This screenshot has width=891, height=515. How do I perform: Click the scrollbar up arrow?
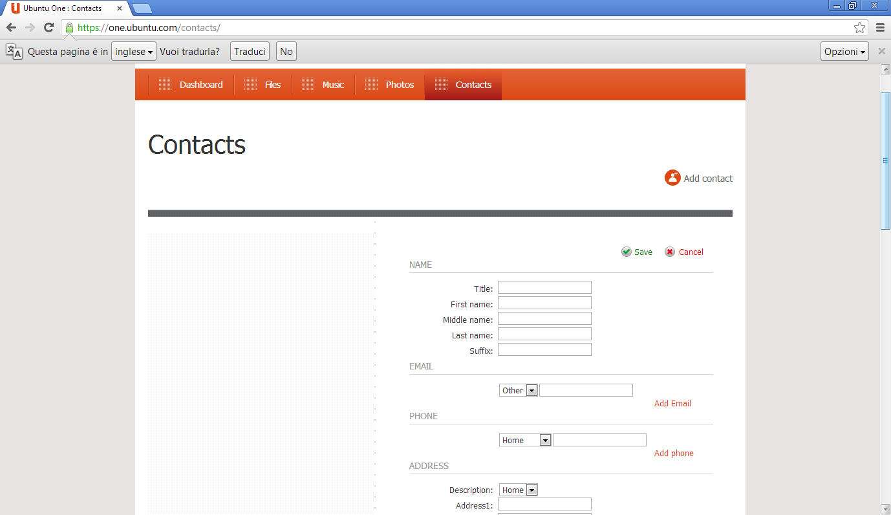tap(886, 69)
